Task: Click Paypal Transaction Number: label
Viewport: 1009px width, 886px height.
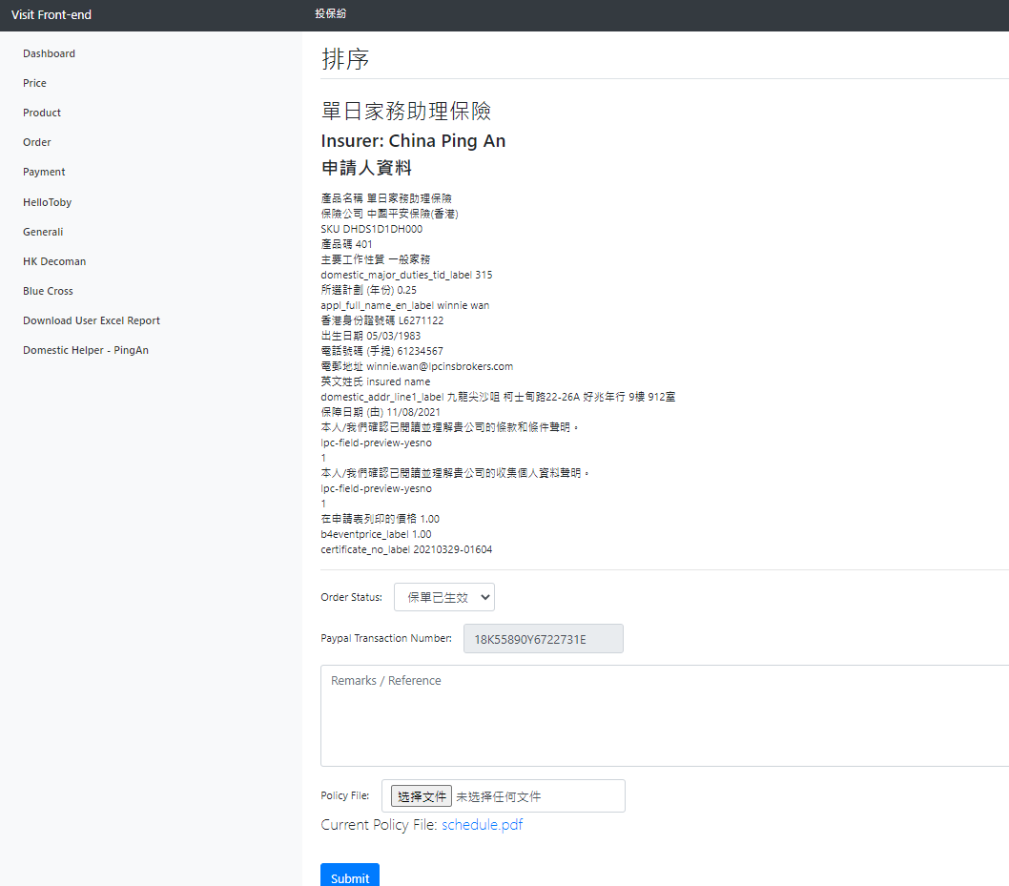Action: point(386,638)
